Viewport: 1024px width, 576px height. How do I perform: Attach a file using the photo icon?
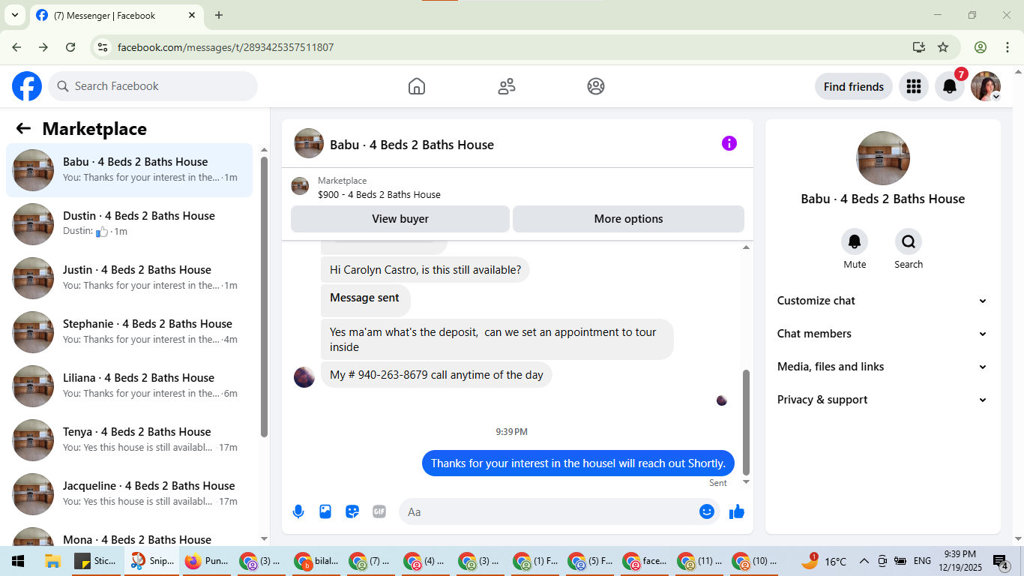[325, 511]
